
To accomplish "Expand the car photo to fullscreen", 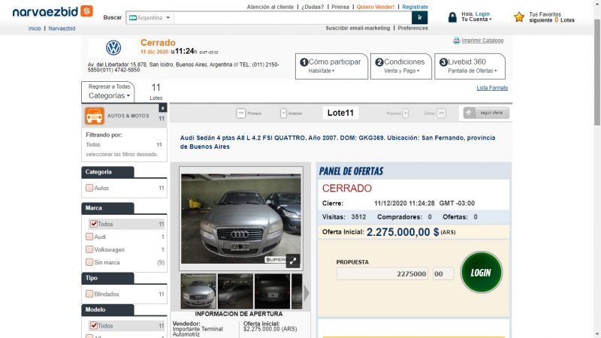I will coord(293,260).
